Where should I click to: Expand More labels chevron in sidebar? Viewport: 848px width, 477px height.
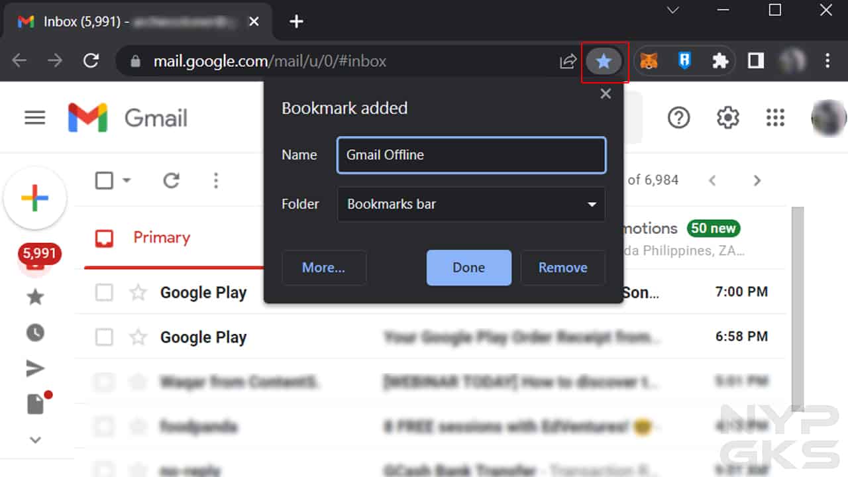click(x=35, y=440)
